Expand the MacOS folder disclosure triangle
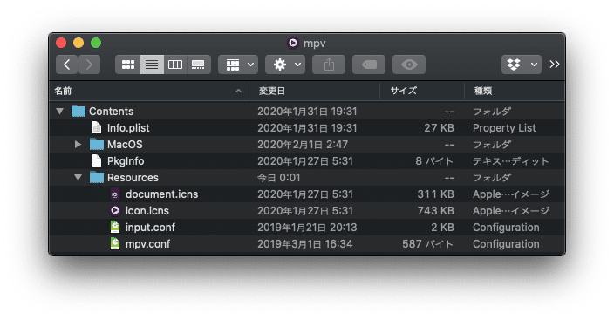The height and width of the screenshot is (320, 614). point(78,145)
